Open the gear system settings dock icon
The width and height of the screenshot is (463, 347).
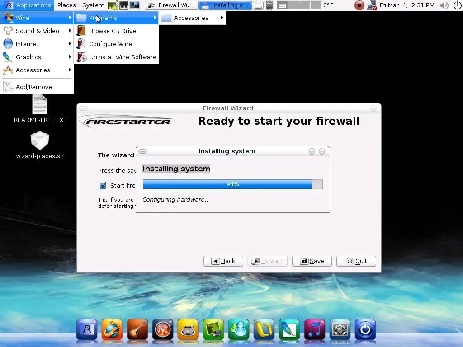pyautogui.click(x=340, y=329)
